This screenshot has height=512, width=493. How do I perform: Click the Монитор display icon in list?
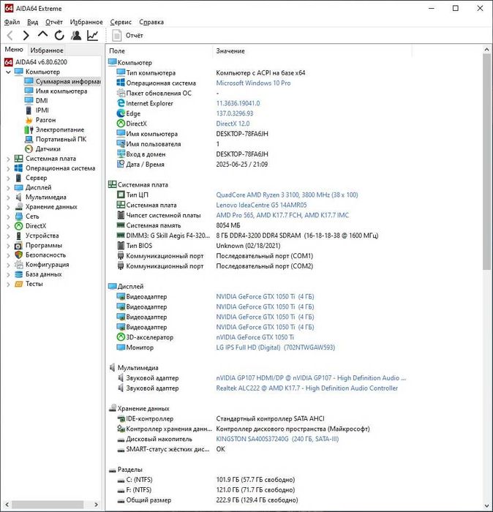(121, 347)
